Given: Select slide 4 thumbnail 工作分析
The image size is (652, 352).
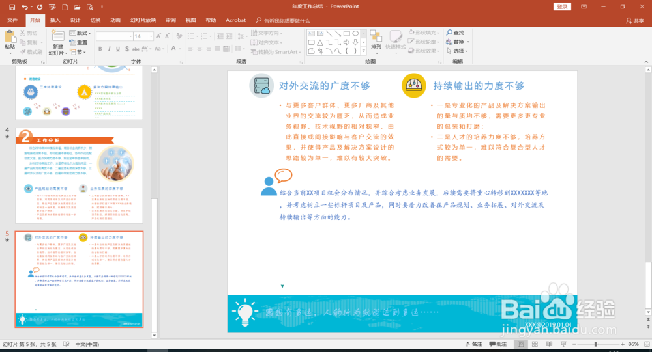Looking at the screenshot, I should pos(79,175).
